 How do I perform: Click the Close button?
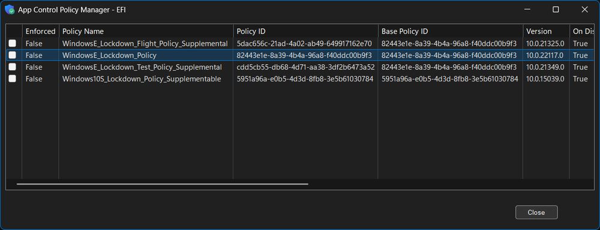[536, 213]
